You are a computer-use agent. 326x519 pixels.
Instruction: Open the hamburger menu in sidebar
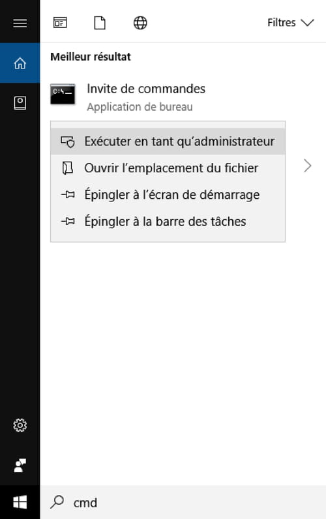click(20, 23)
